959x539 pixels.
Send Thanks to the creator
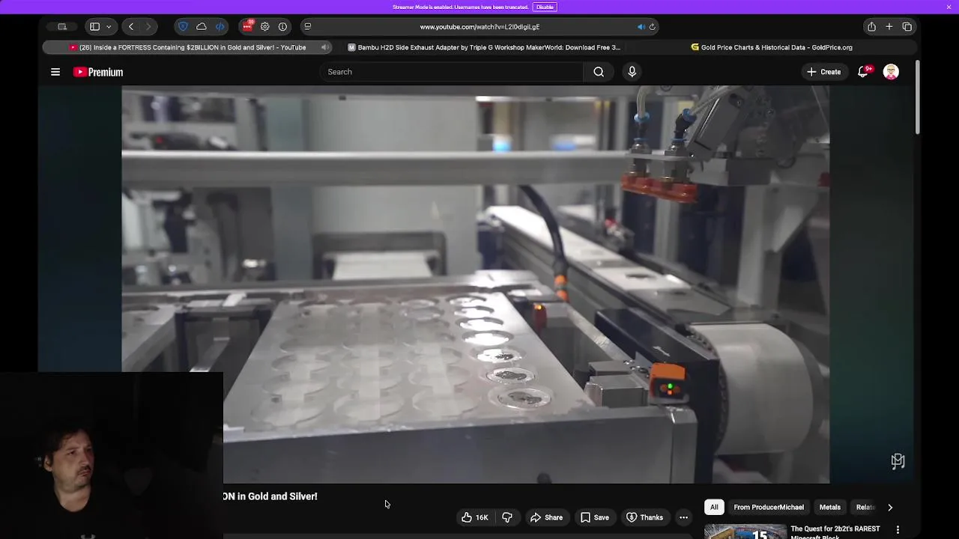(x=645, y=517)
